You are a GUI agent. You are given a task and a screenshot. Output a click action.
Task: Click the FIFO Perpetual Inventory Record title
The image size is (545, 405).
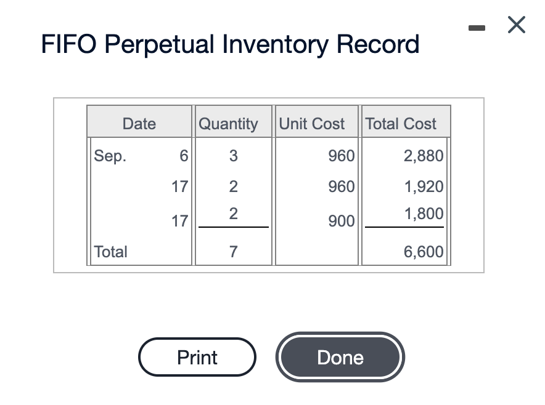231,44
